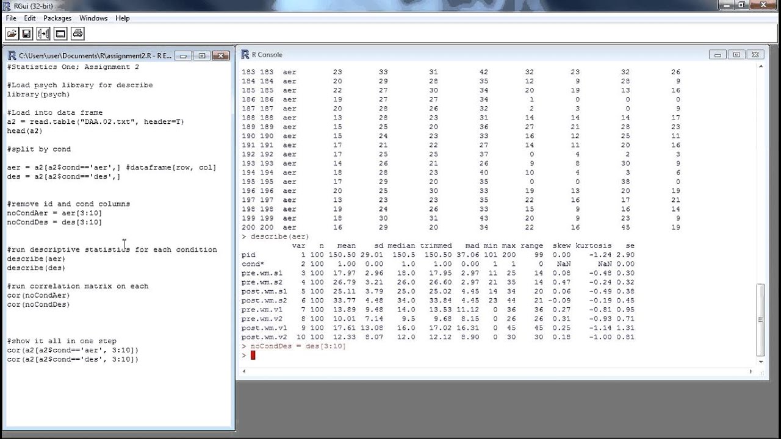Open the Edit menu
781x439 pixels.
30,18
